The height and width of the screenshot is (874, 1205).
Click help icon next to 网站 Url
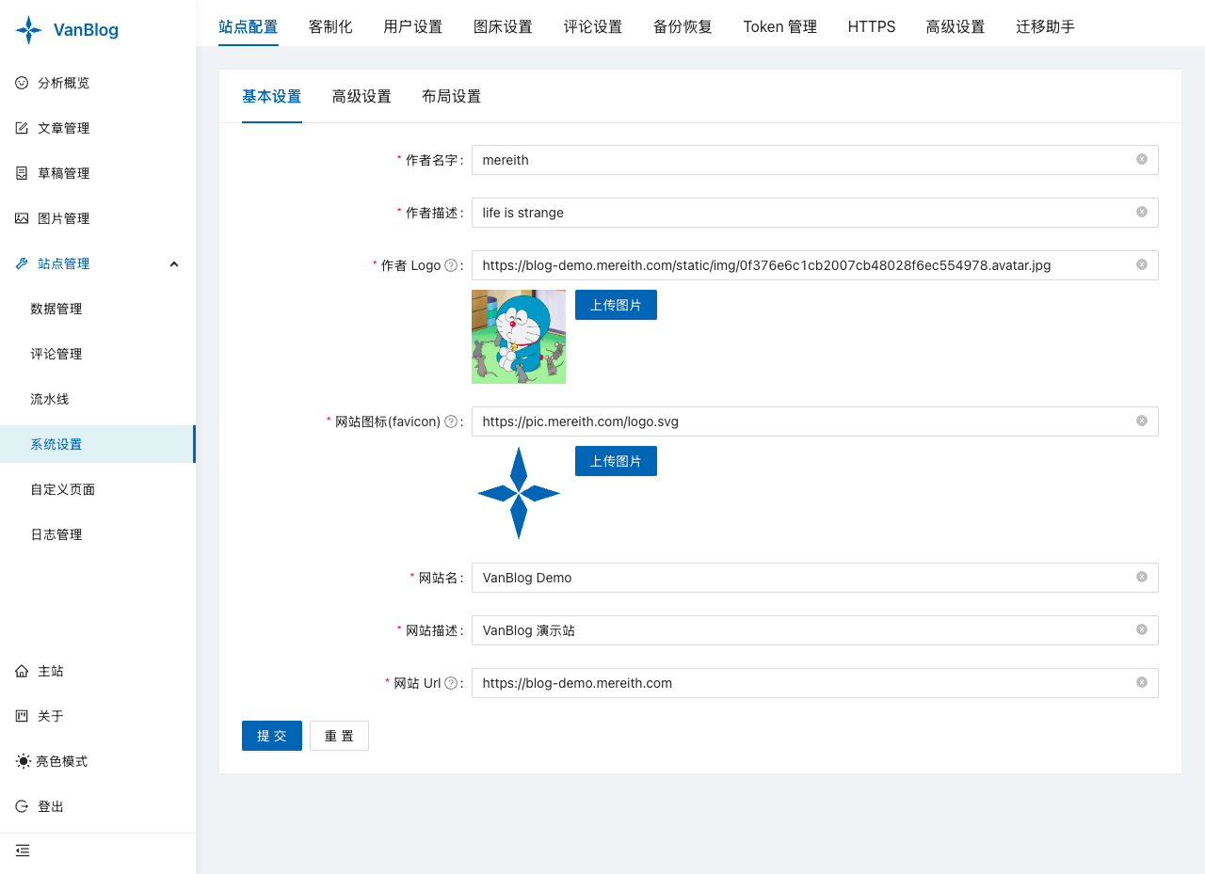(451, 683)
